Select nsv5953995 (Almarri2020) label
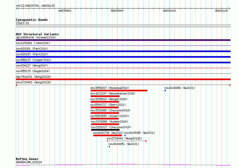The height and width of the screenshot is (168, 238). (x=110, y=116)
